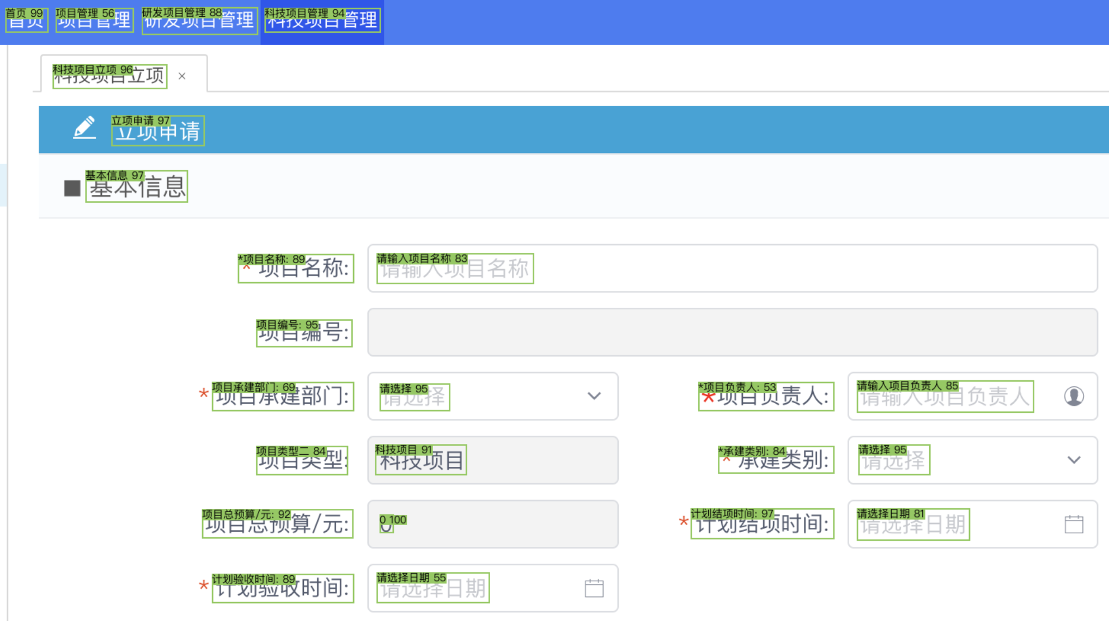Viewport: 1109px width, 621px height.
Task: Switch to the 科技项目立项 tab
Action: pyautogui.click(x=109, y=75)
